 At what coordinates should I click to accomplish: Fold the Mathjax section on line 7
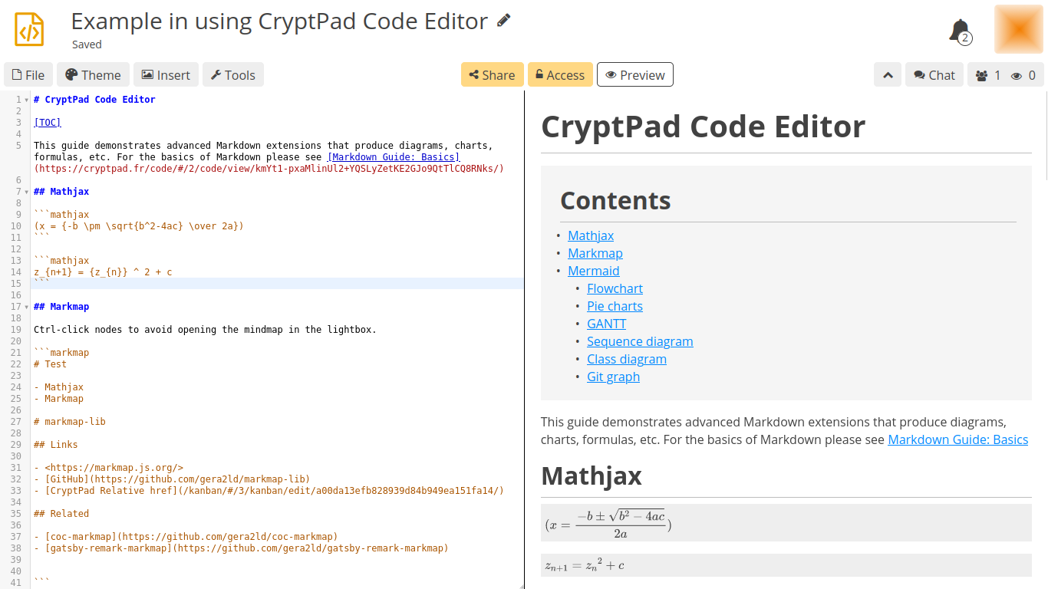27,192
